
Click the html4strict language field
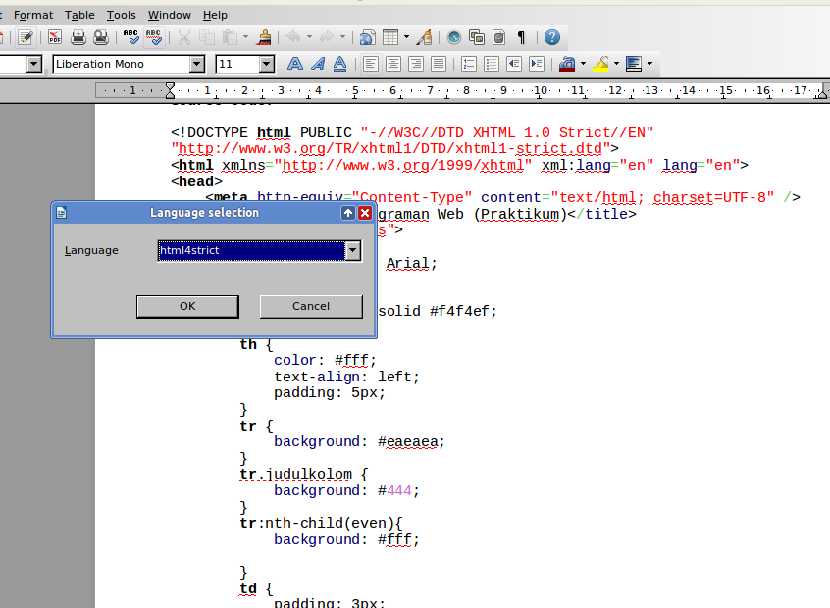tap(252, 250)
